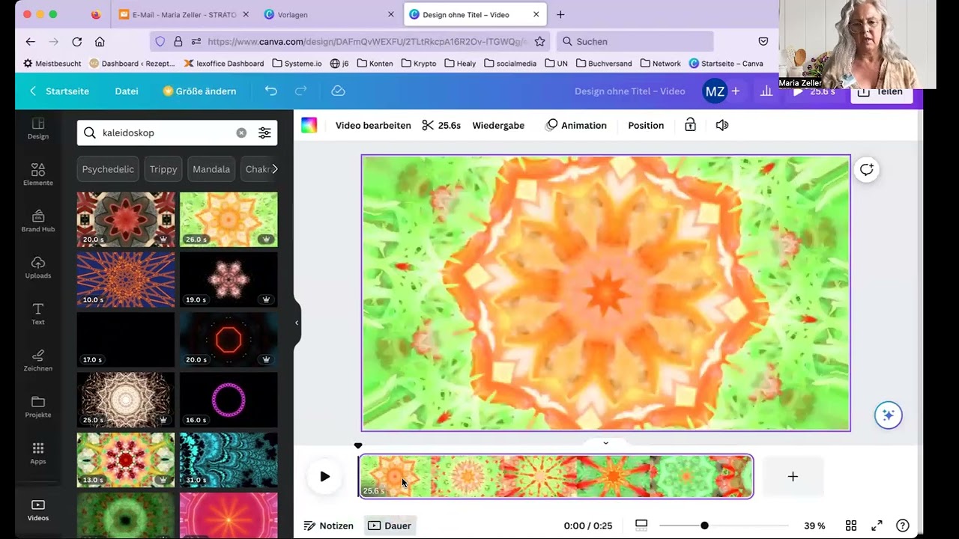Play the video timeline
The height and width of the screenshot is (539, 959).
324,476
